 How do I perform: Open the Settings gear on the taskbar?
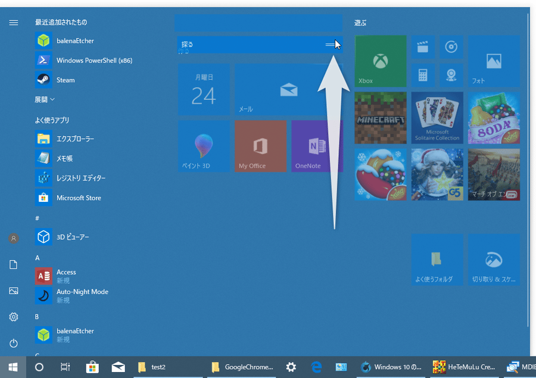pos(291,367)
